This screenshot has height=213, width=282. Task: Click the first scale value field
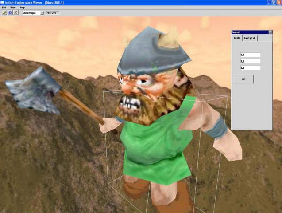251,55
